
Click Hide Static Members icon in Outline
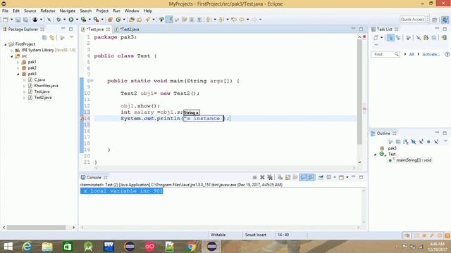coord(421,142)
